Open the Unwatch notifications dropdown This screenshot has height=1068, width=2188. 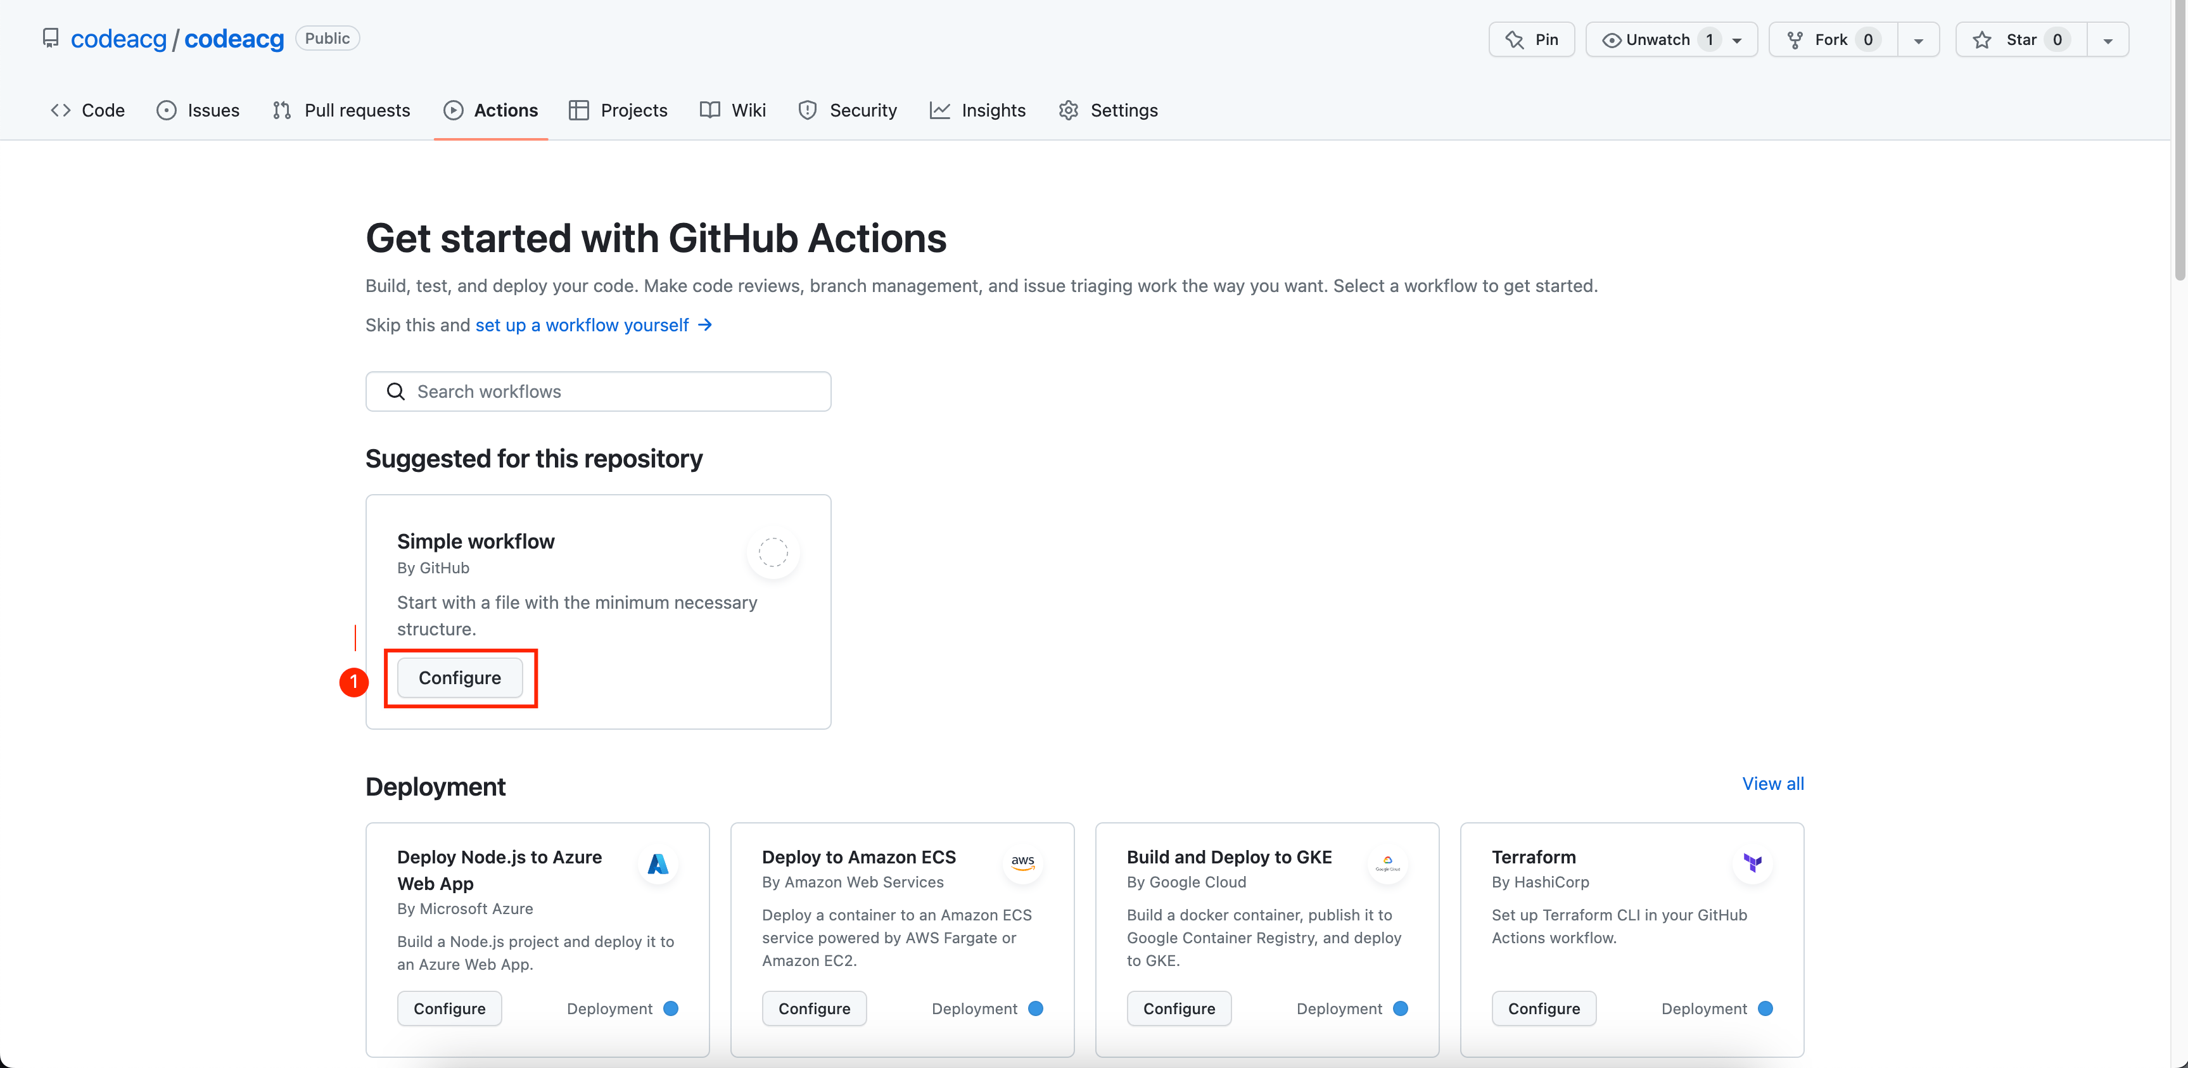1670,40
